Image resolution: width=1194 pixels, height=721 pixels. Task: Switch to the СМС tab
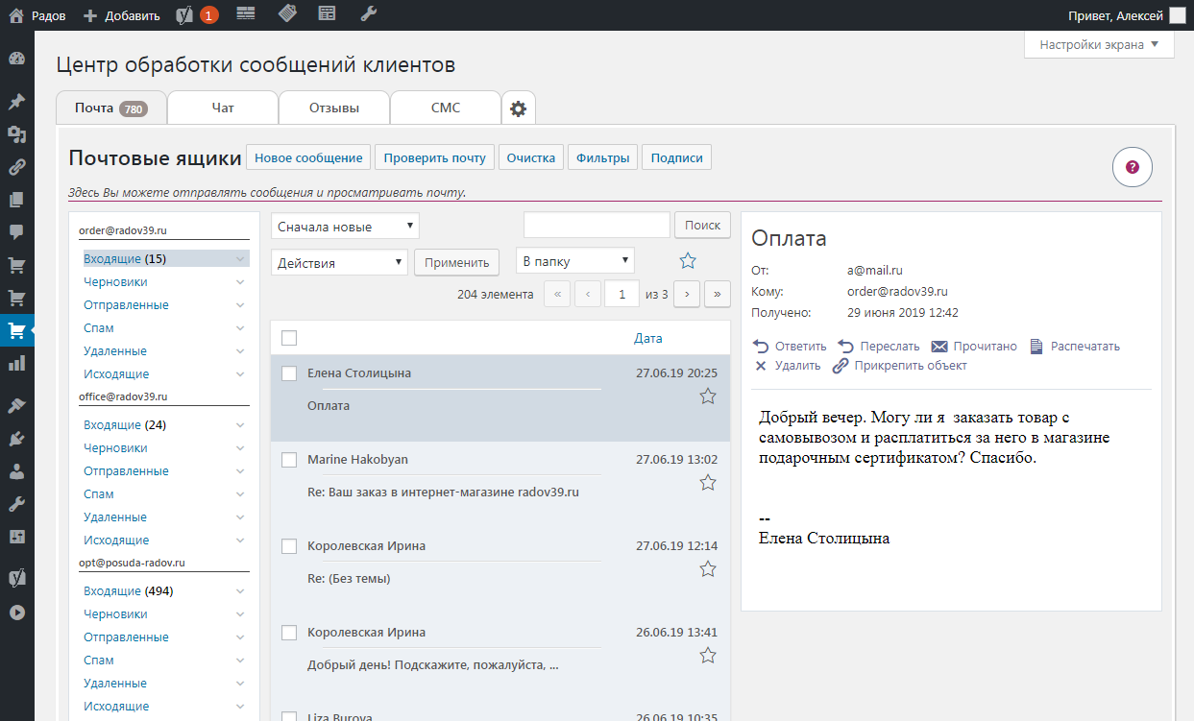446,108
